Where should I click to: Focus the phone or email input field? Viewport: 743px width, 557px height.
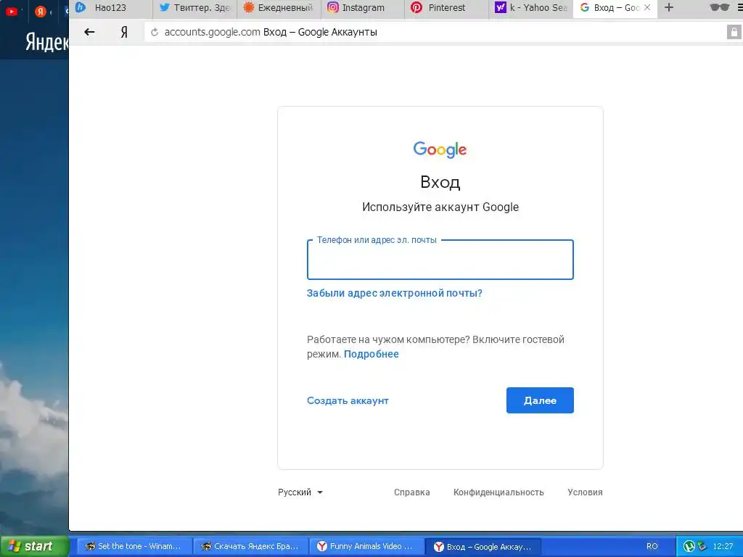[440, 260]
